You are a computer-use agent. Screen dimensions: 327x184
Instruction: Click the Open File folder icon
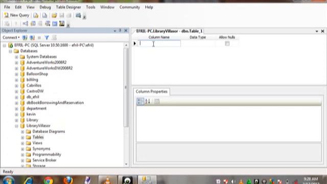(x=54, y=15)
